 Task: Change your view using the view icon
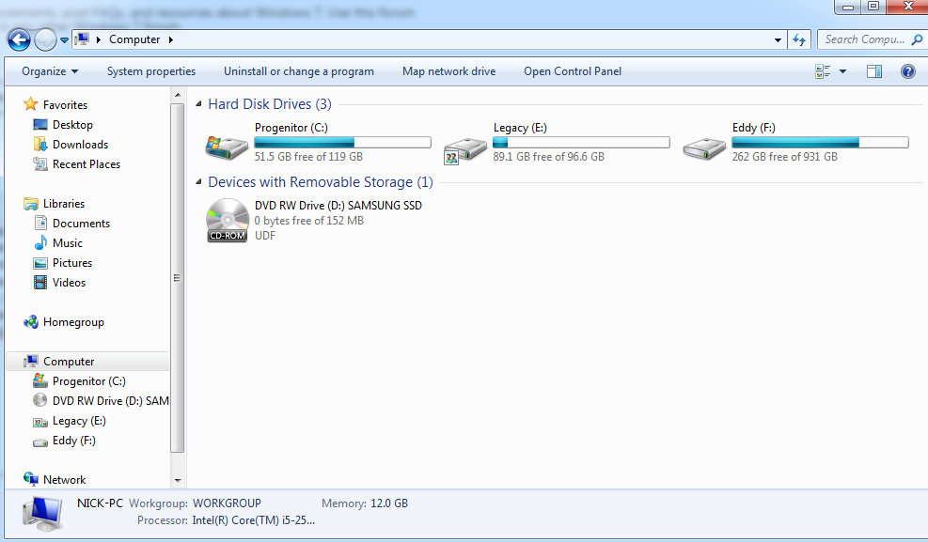point(823,71)
